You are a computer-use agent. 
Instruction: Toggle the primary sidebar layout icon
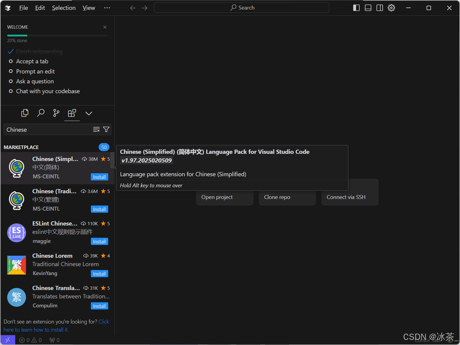pos(356,8)
